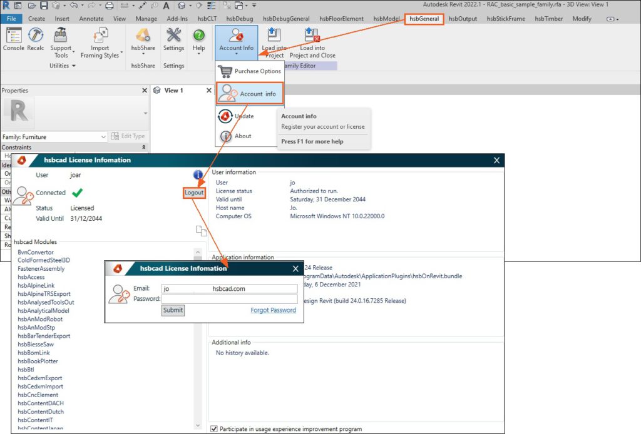The height and width of the screenshot is (434, 641).
Task: Click the Logout button
Action: point(194,193)
